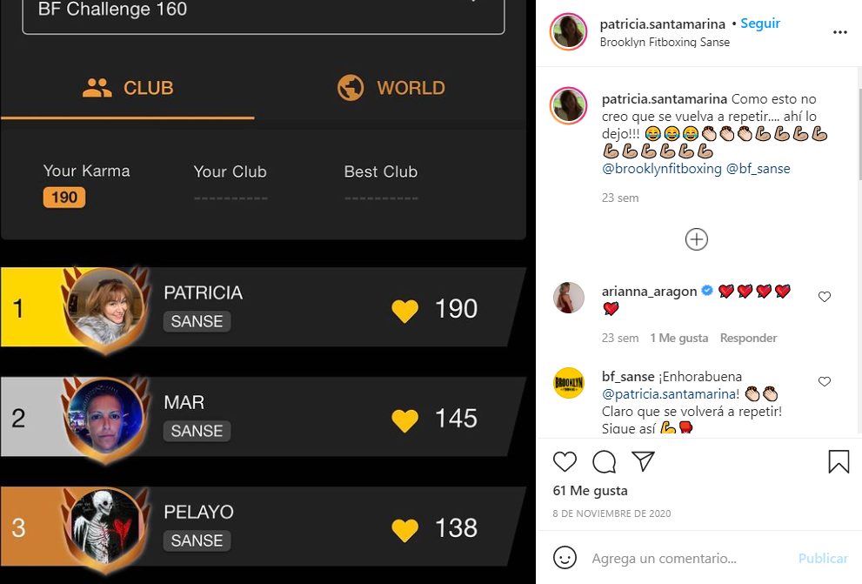The image size is (862, 584).
Task: Open Brooklyn Fitboxing Sanse location
Action: click(665, 42)
